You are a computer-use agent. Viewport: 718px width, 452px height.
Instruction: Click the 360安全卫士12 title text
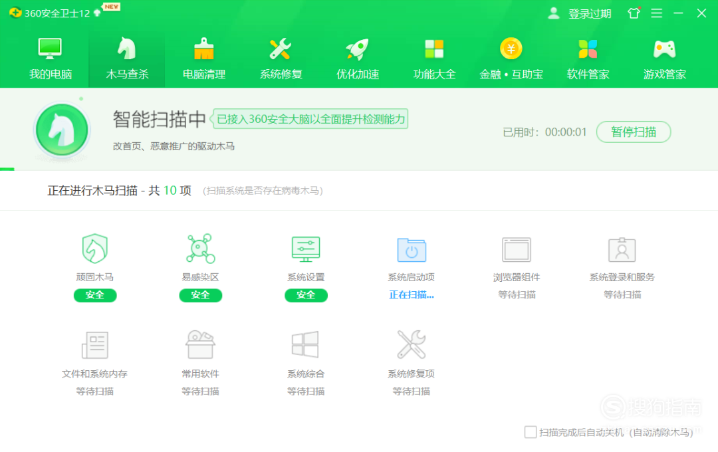[57, 13]
